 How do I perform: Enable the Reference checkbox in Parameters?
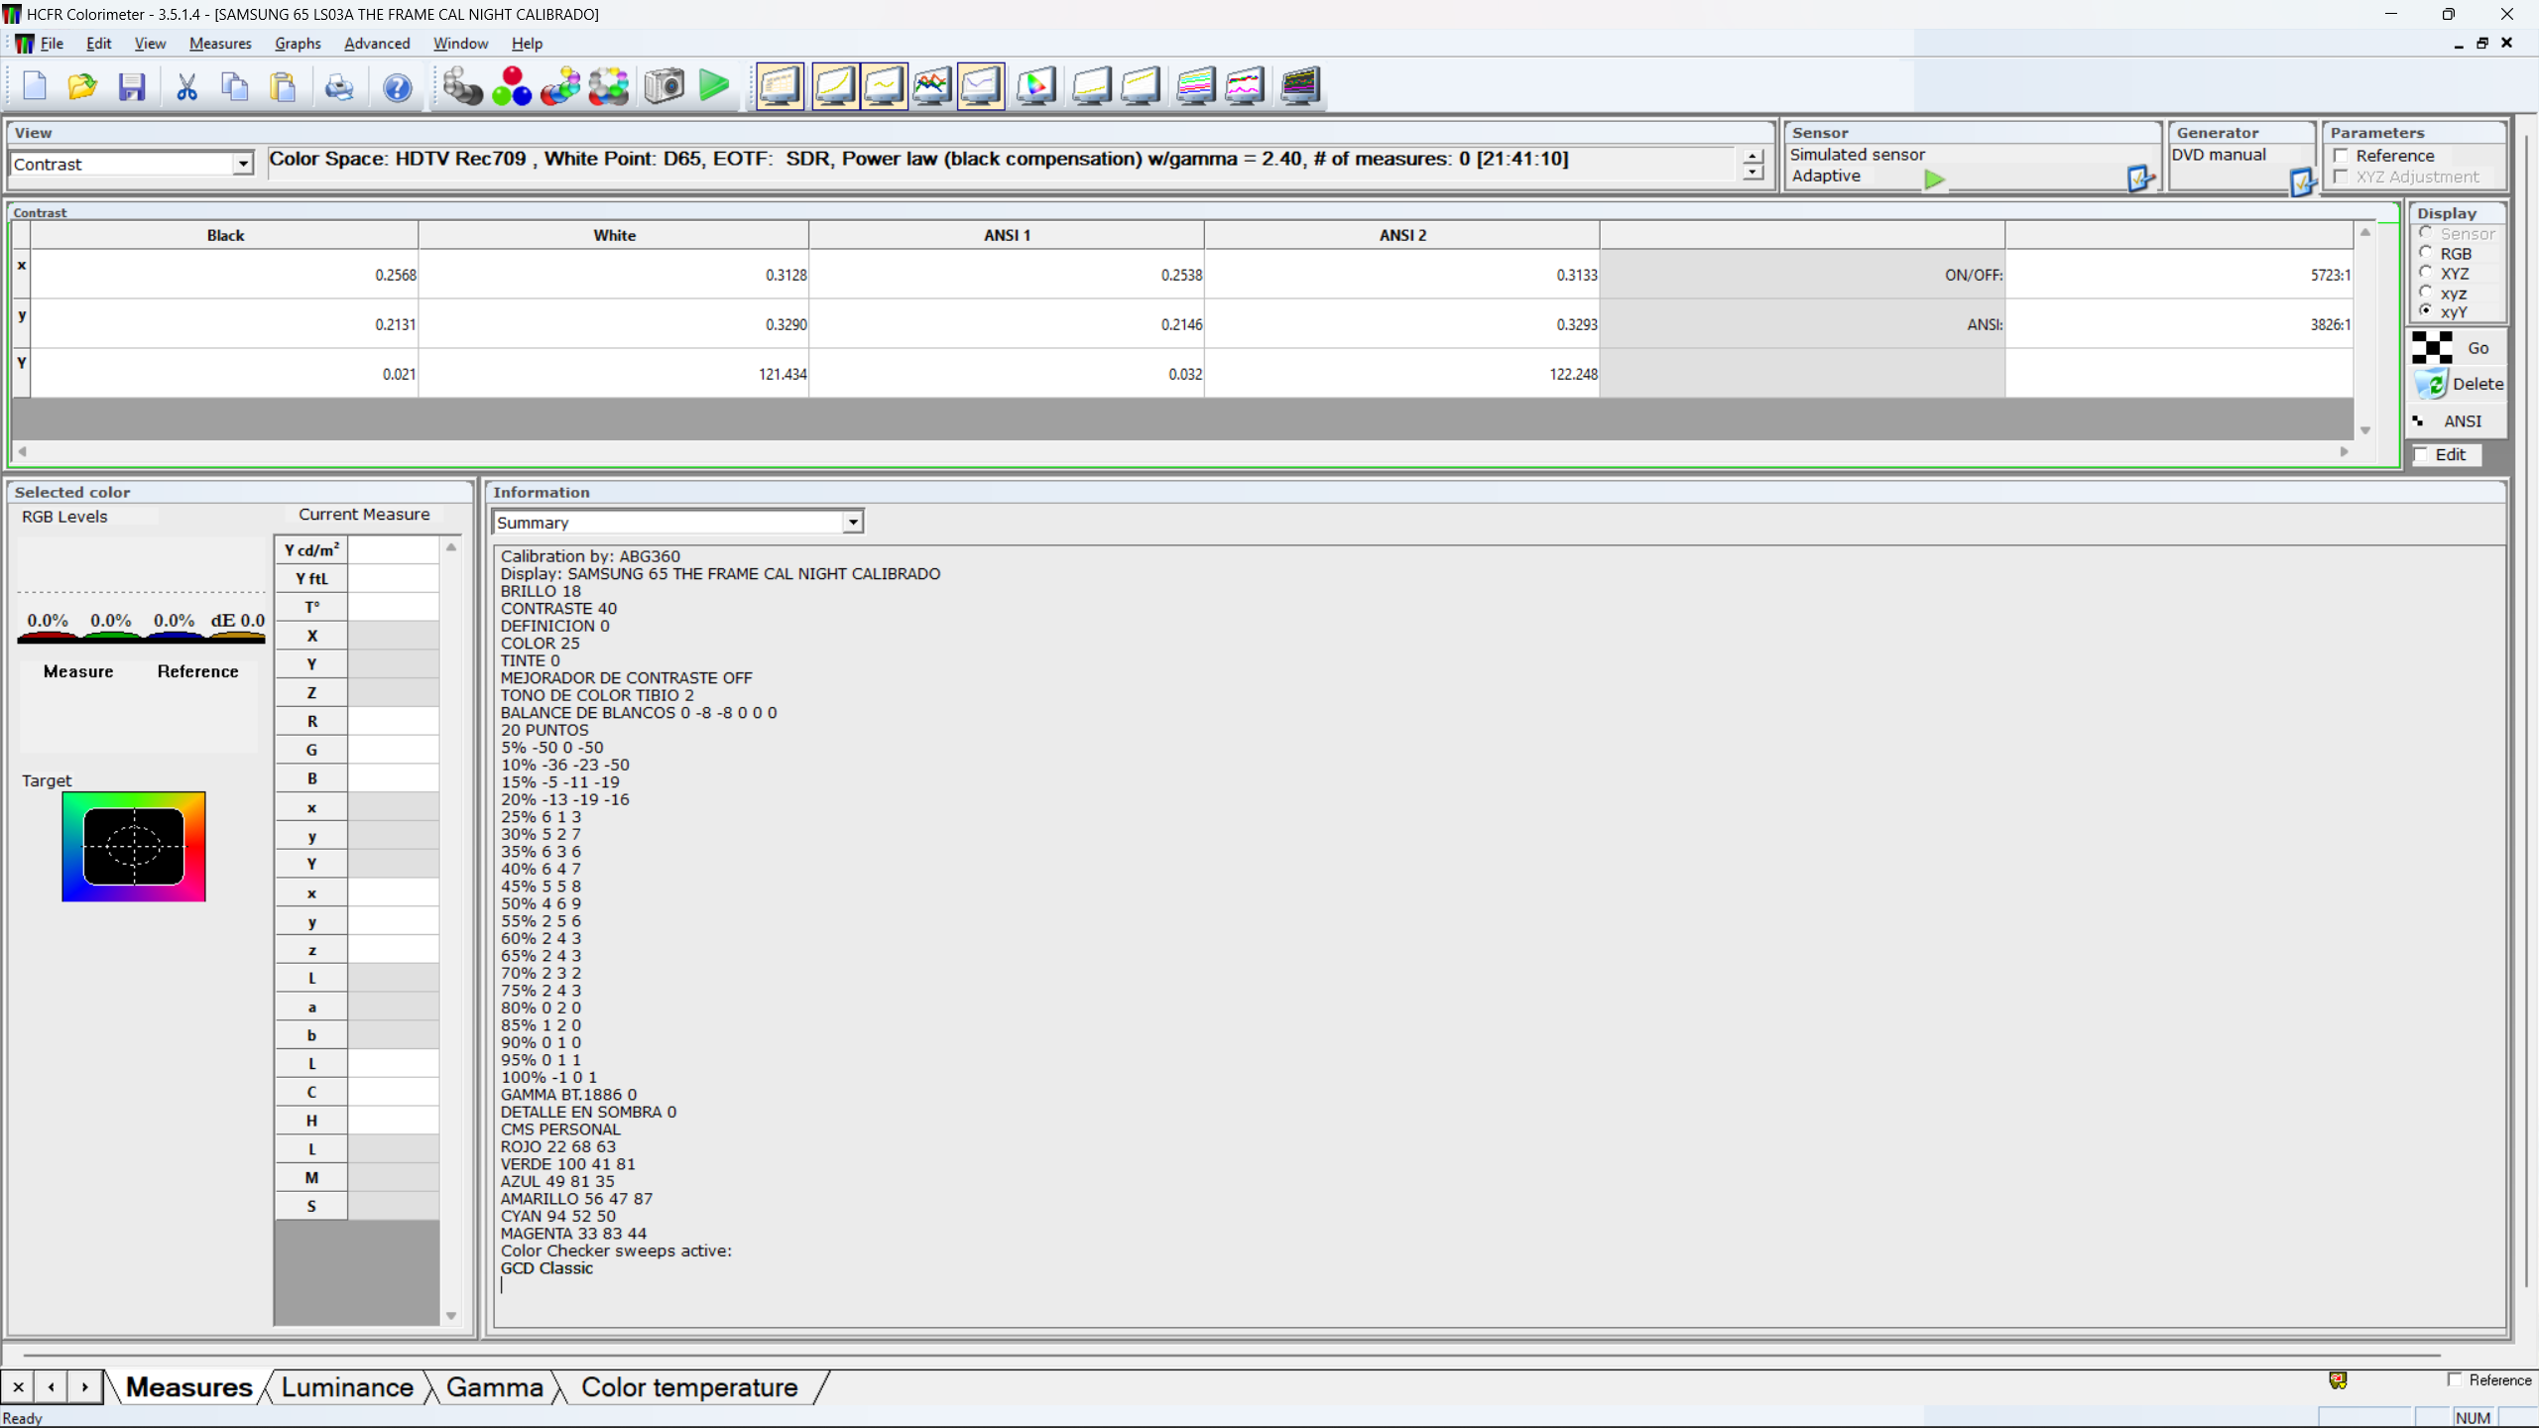[x=2342, y=156]
